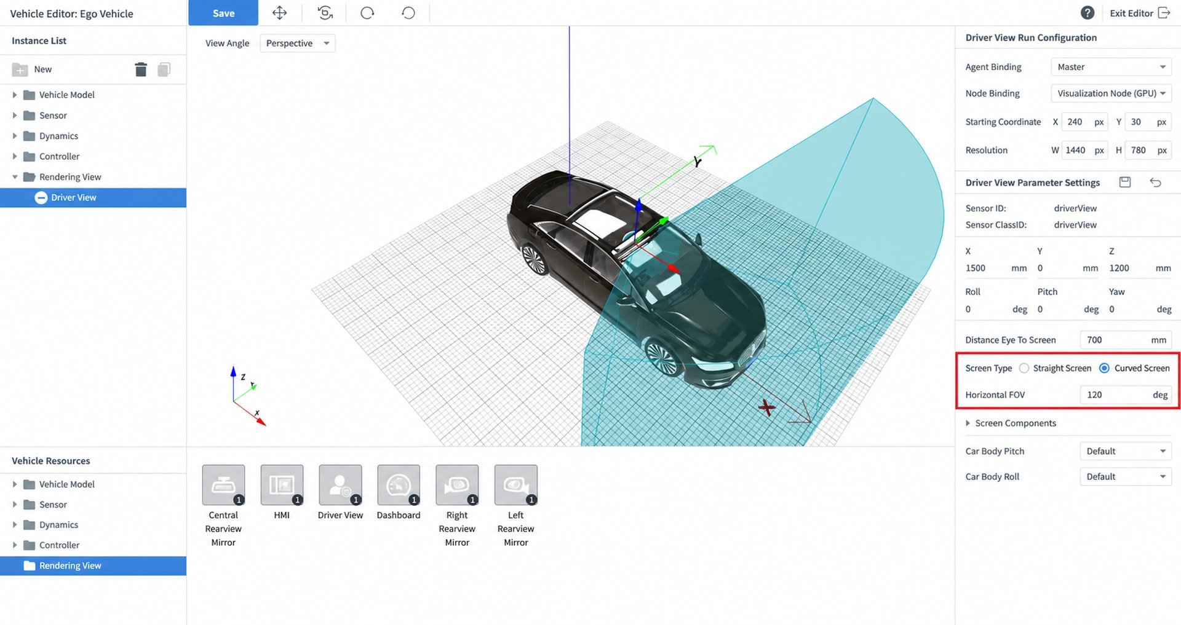Image resolution: width=1181 pixels, height=625 pixels.
Task: Click the X position value 1500
Action: click(x=976, y=268)
